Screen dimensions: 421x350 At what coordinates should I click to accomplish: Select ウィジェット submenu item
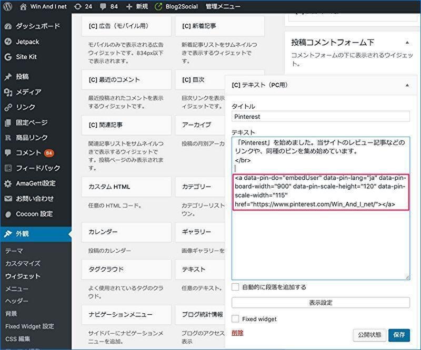tap(23, 276)
